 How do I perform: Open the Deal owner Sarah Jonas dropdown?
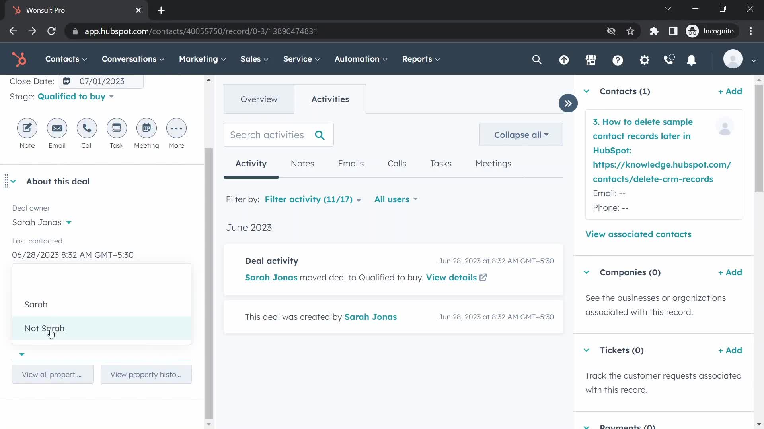42,222
